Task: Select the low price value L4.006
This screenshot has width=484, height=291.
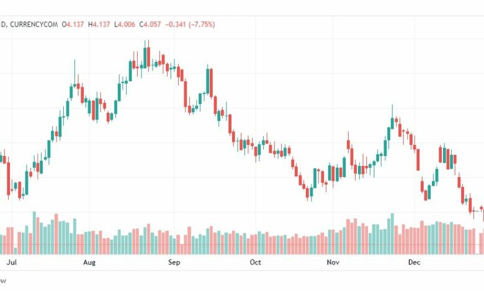Action: click(x=125, y=24)
